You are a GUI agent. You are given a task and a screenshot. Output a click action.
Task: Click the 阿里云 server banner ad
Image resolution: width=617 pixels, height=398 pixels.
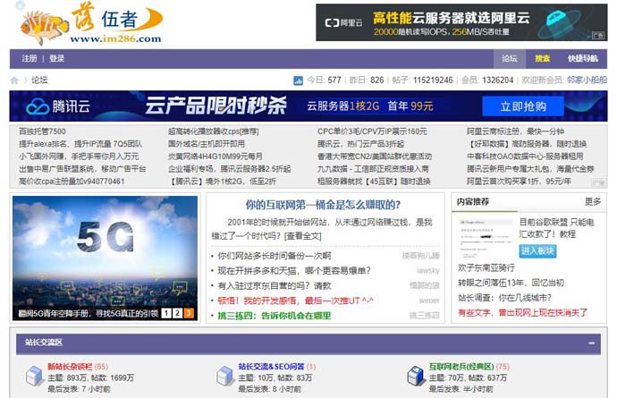click(x=461, y=22)
